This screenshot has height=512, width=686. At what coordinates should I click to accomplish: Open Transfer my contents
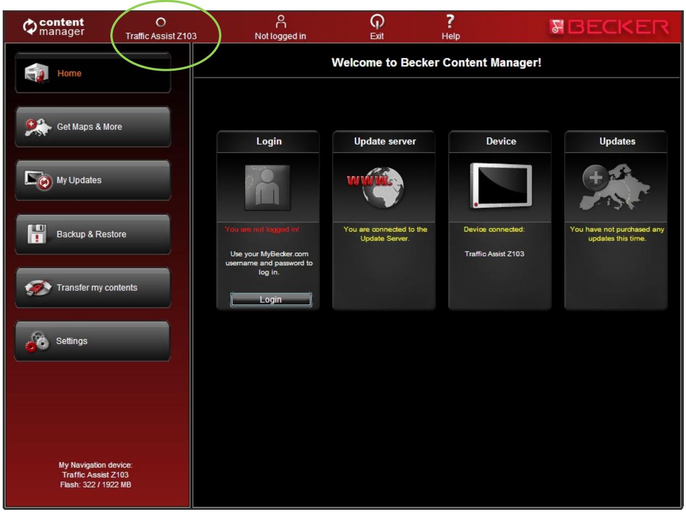[x=92, y=288]
